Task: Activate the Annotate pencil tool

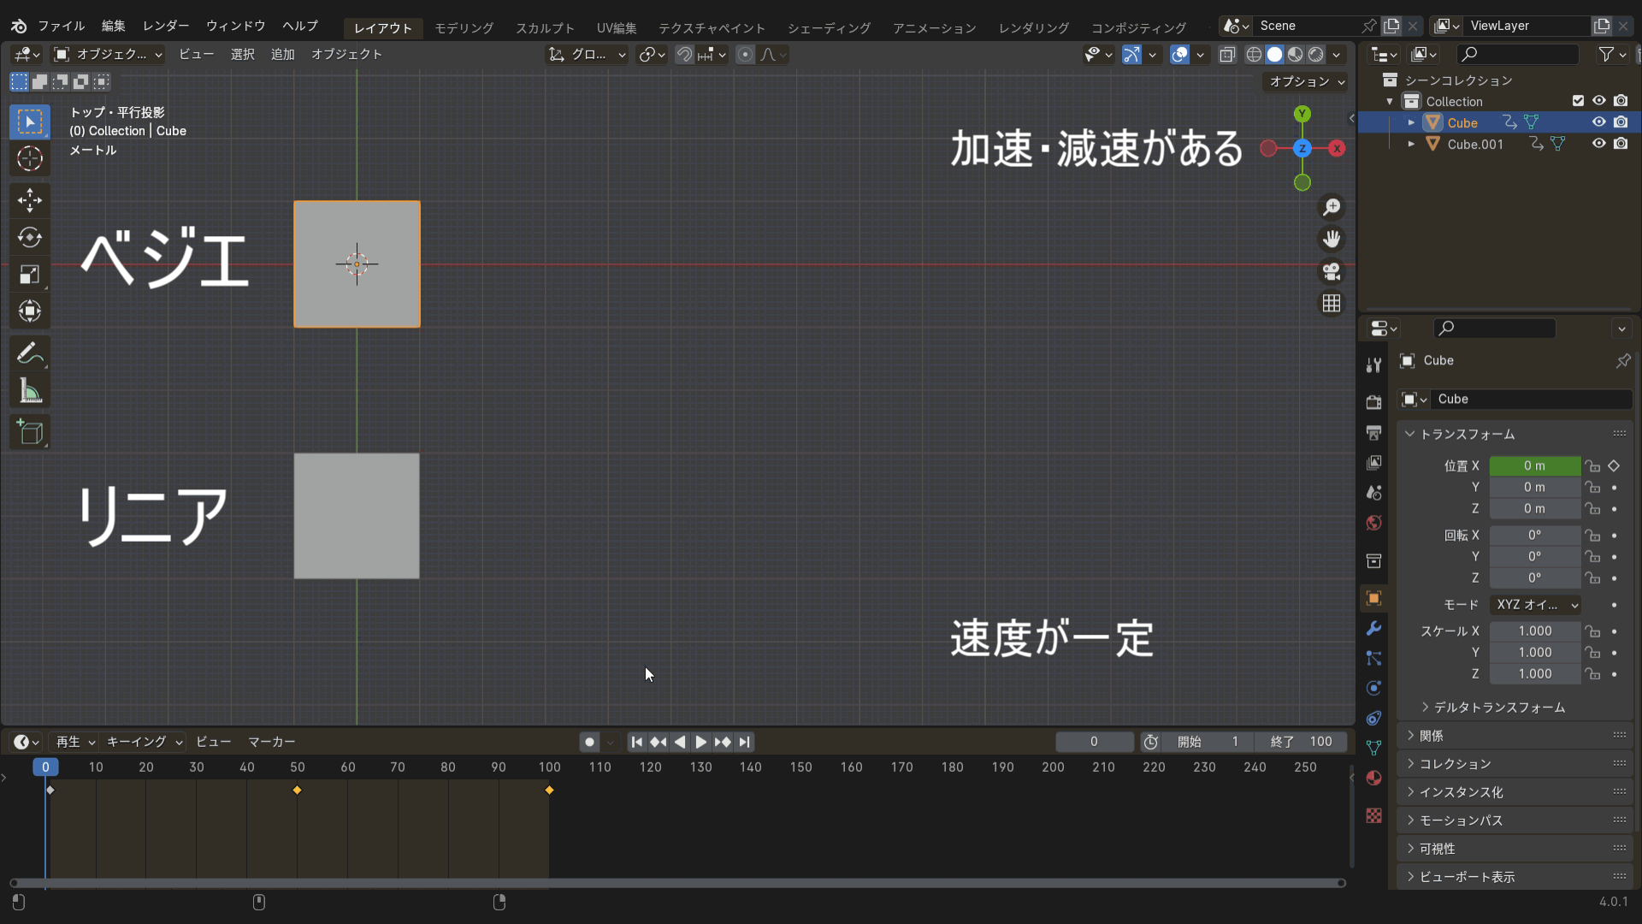Action: 30,353
